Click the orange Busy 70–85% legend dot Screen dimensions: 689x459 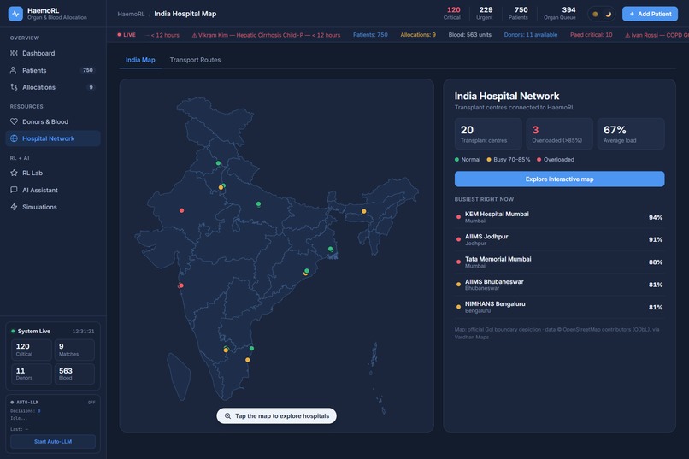489,160
